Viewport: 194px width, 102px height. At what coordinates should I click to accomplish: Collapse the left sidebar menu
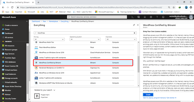(27, 21)
